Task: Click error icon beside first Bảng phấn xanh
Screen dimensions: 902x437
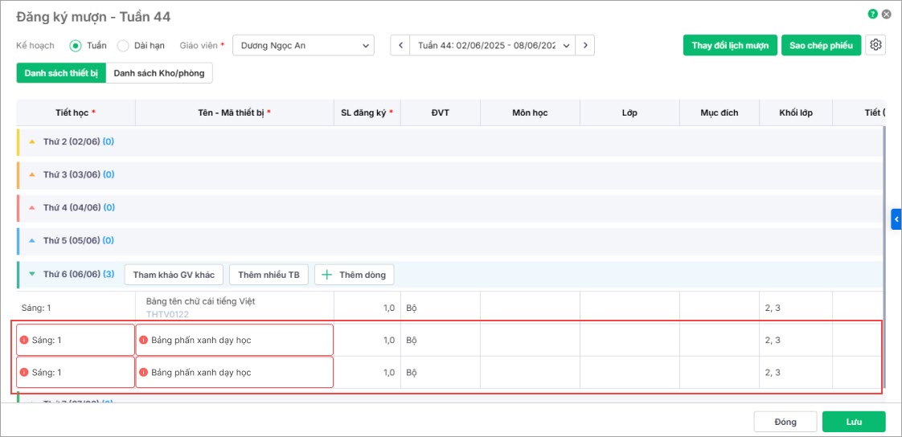Action: tap(143, 340)
